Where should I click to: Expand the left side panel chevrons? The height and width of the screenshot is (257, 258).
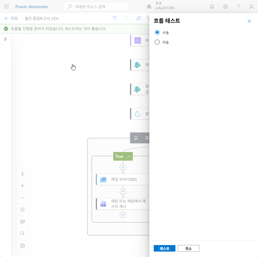pos(5,39)
